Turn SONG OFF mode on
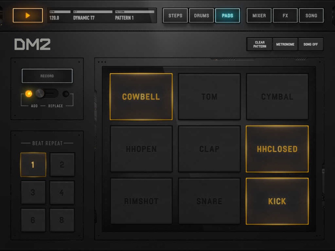The image size is (335, 251). (311, 44)
